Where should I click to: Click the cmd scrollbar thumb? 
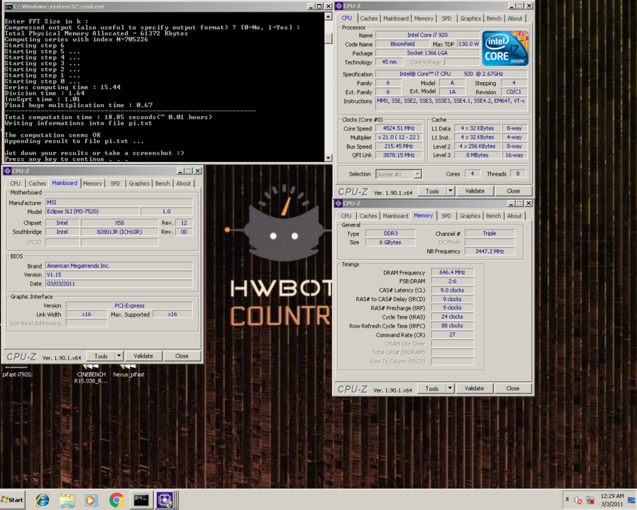pos(328,38)
